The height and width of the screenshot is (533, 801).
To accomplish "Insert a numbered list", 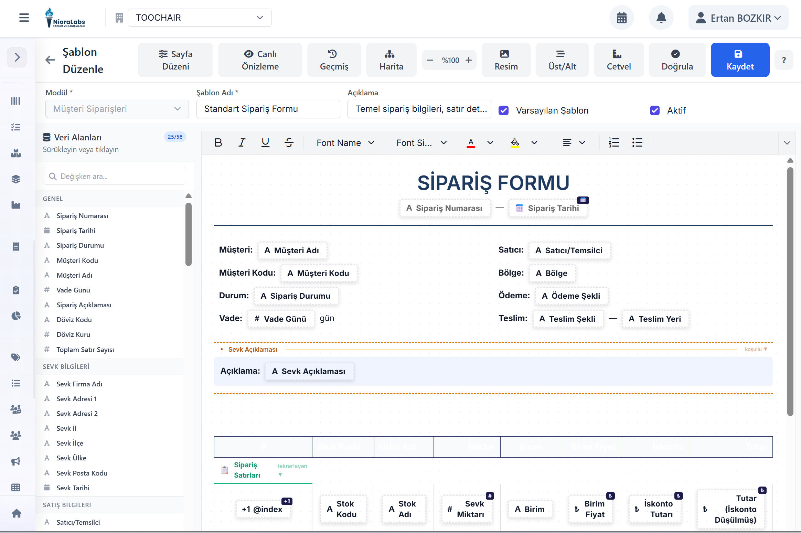I will [613, 142].
